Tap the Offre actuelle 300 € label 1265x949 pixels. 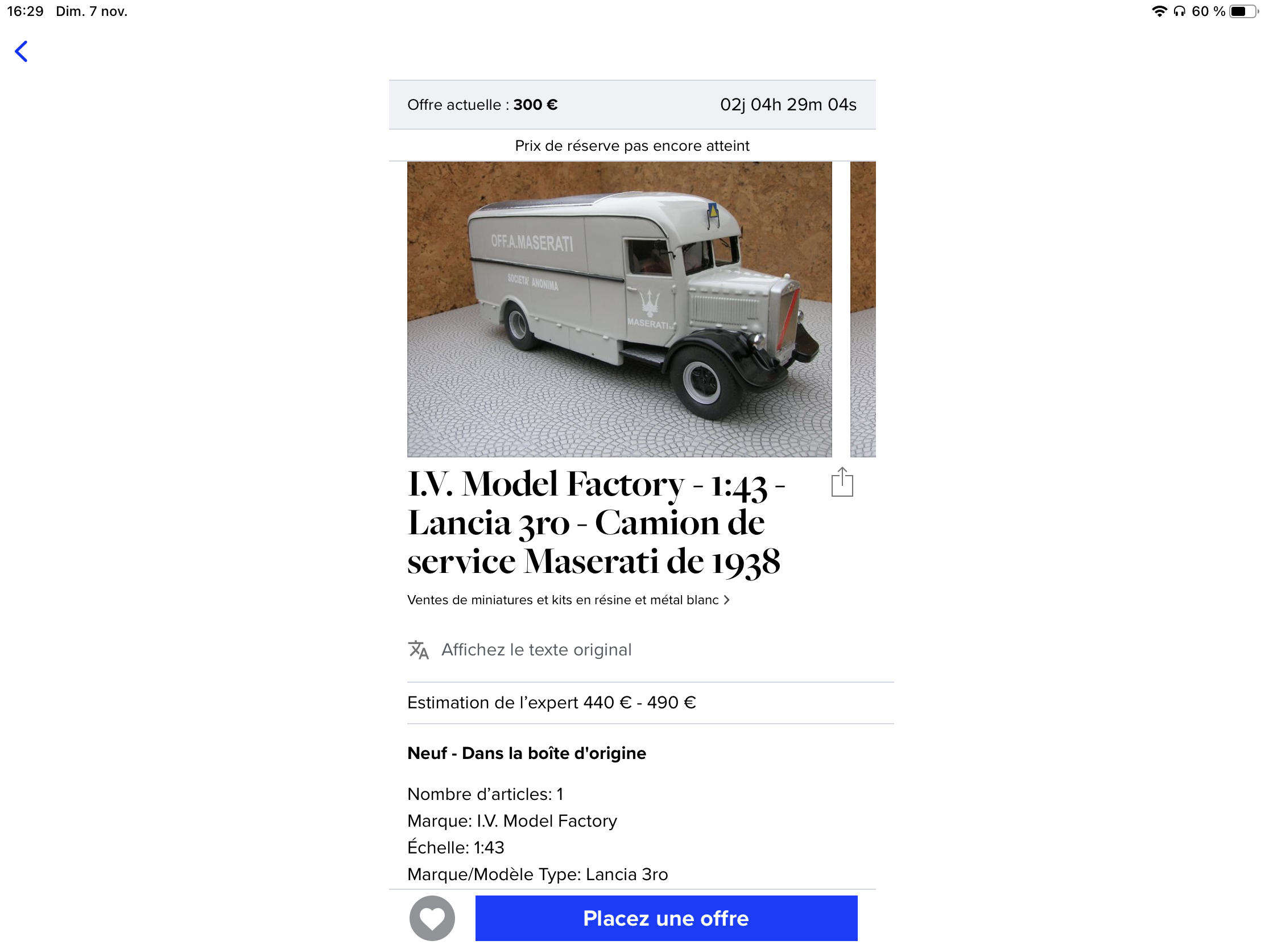[482, 105]
